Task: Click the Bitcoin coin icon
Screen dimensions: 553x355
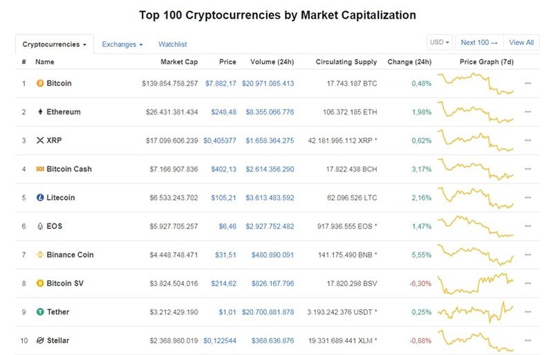Action: 40,83
